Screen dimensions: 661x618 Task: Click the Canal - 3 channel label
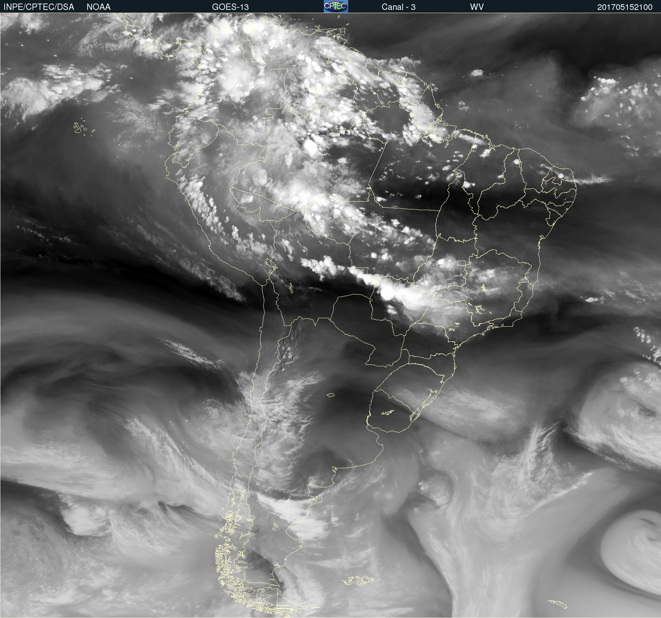398,7
